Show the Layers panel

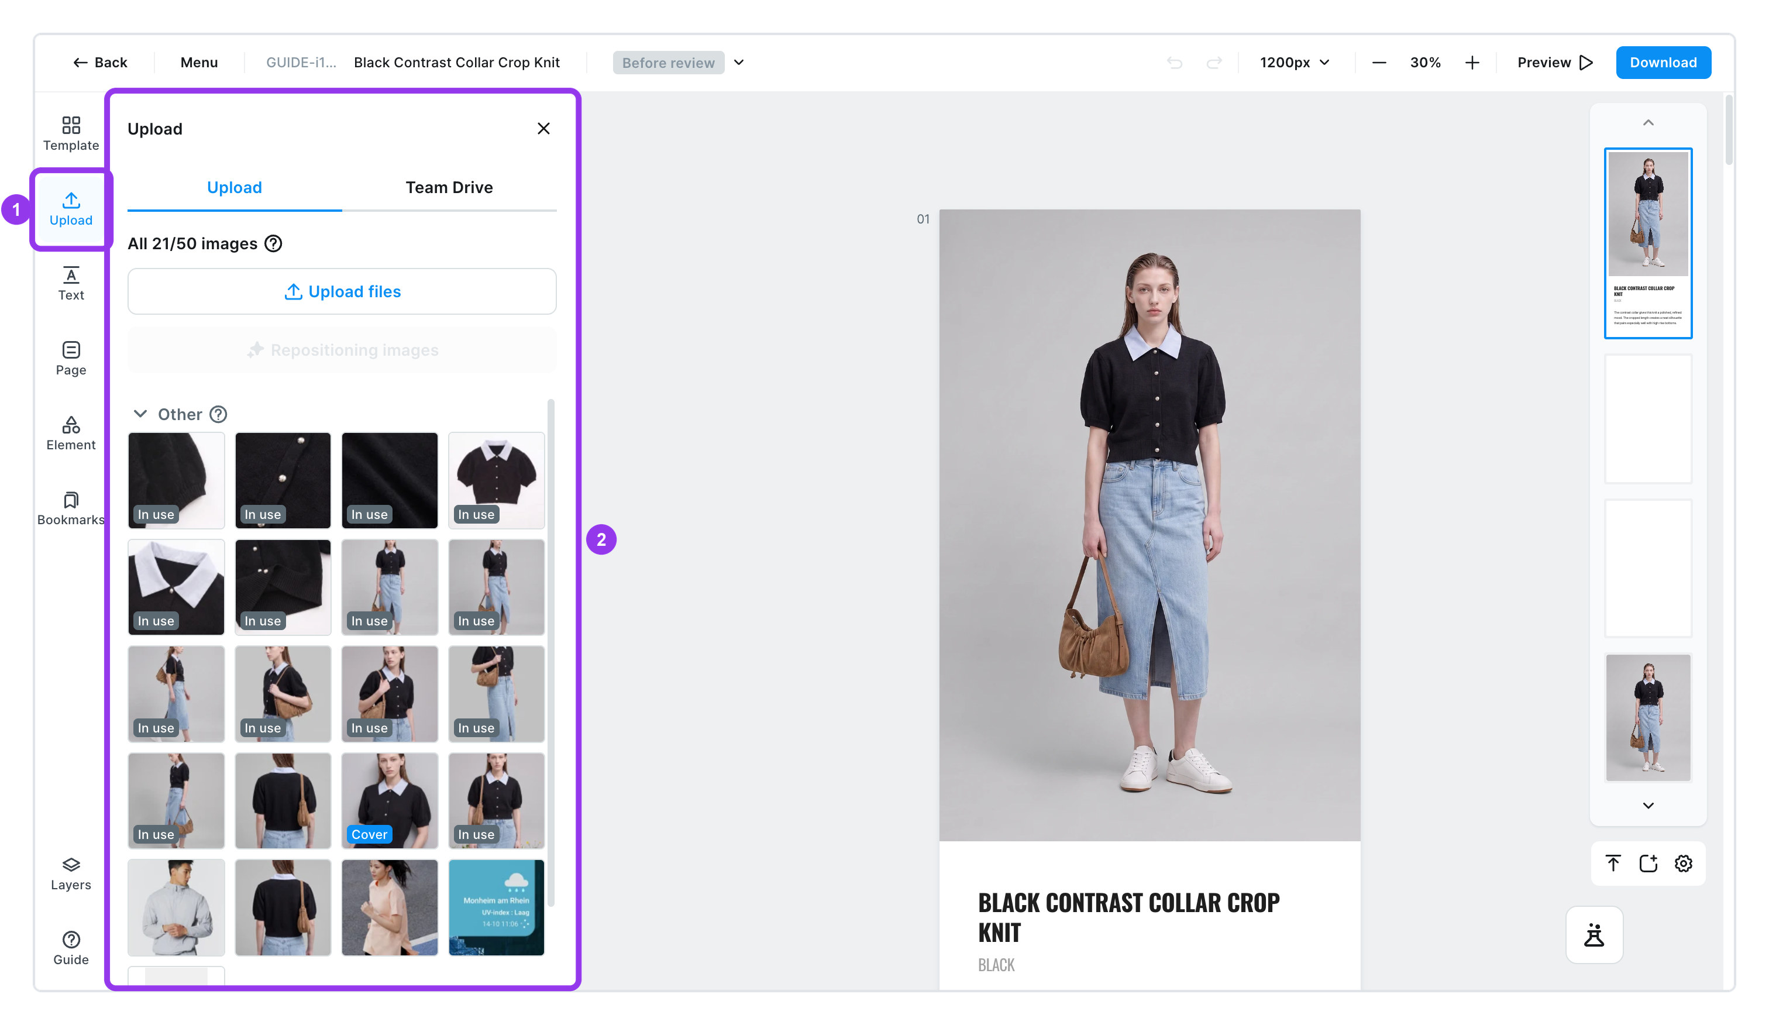(x=71, y=873)
